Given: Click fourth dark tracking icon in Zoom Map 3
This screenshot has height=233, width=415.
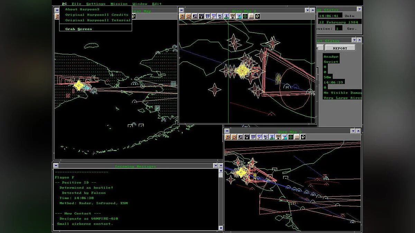Looking at the screenshot, I should pyautogui.click(x=247, y=137).
